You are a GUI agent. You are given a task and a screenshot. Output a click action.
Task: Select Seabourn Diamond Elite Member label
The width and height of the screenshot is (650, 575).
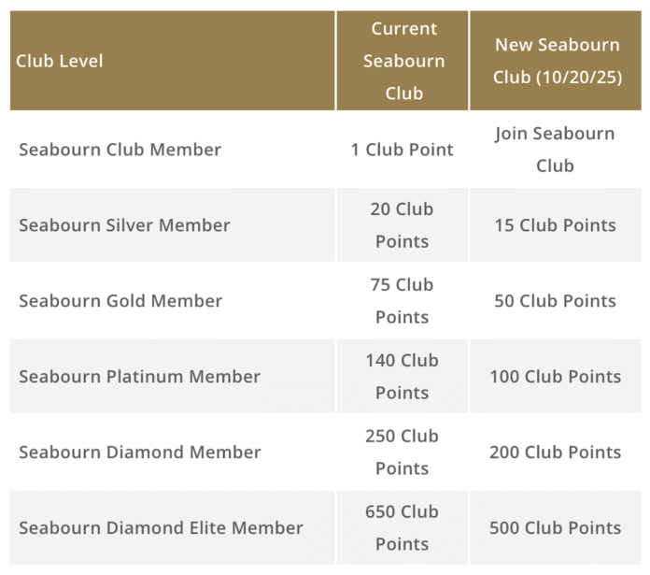161,527
